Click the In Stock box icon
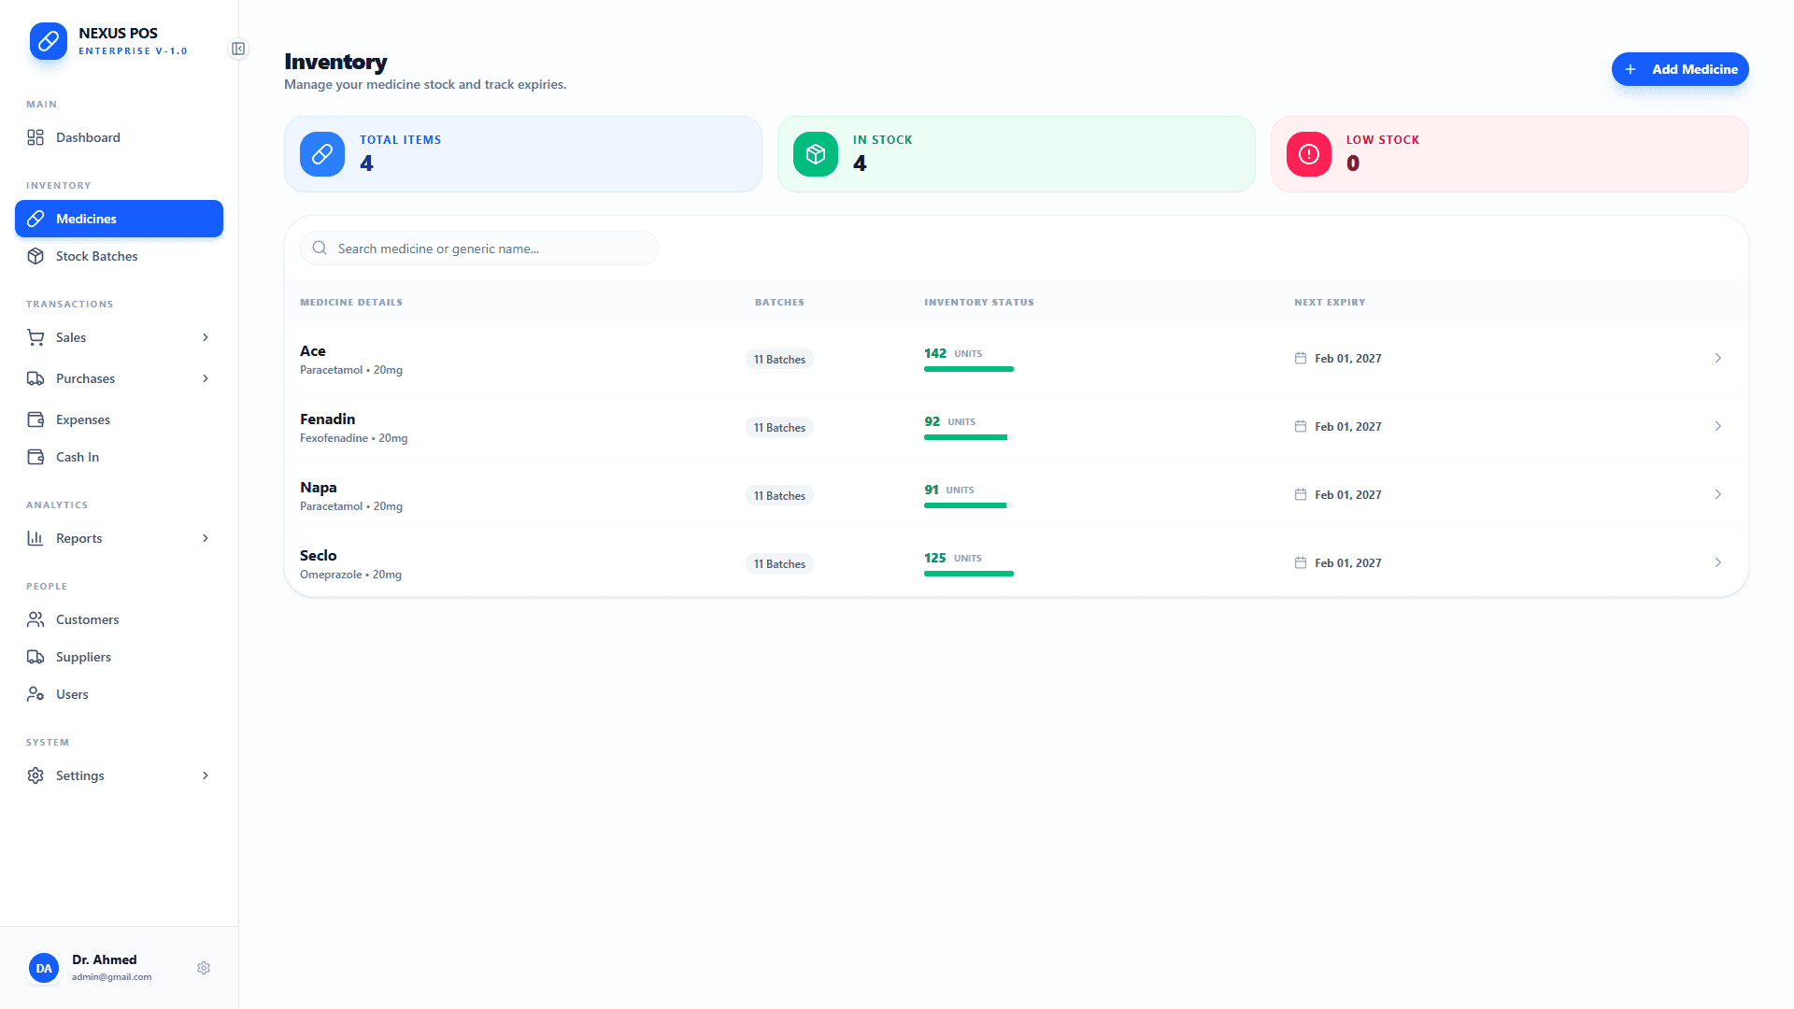 pyautogui.click(x=816, y=154)
